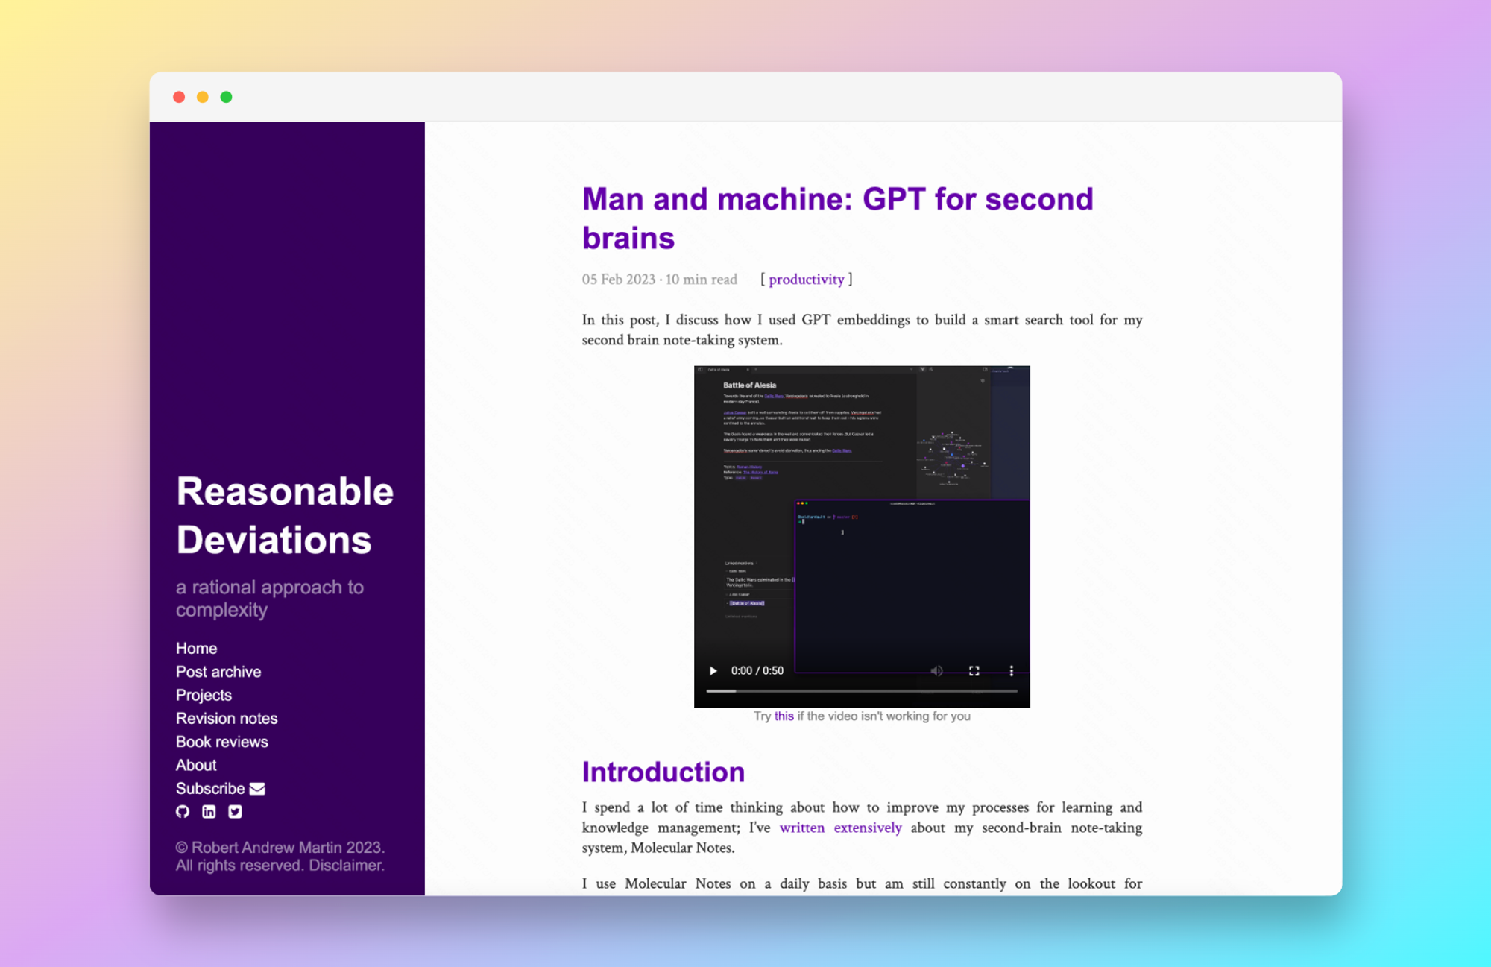Click the '0:00 / 0:50' video timestamp
Screen dimensions: 1491x967
[x=757, y=671]
